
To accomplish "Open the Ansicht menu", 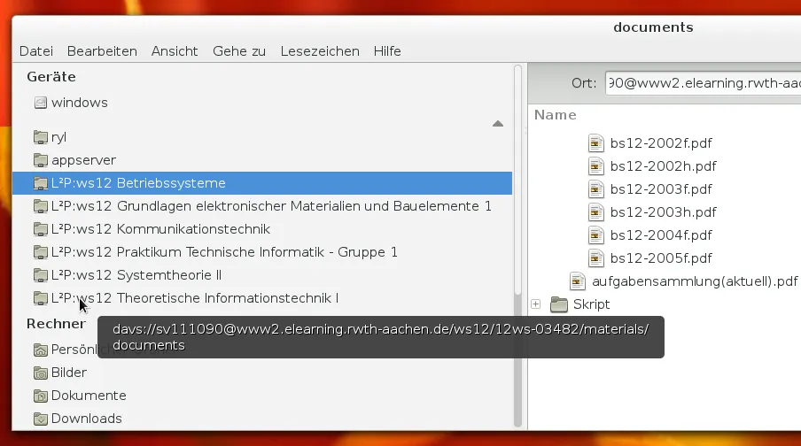I will coord(175,51).
